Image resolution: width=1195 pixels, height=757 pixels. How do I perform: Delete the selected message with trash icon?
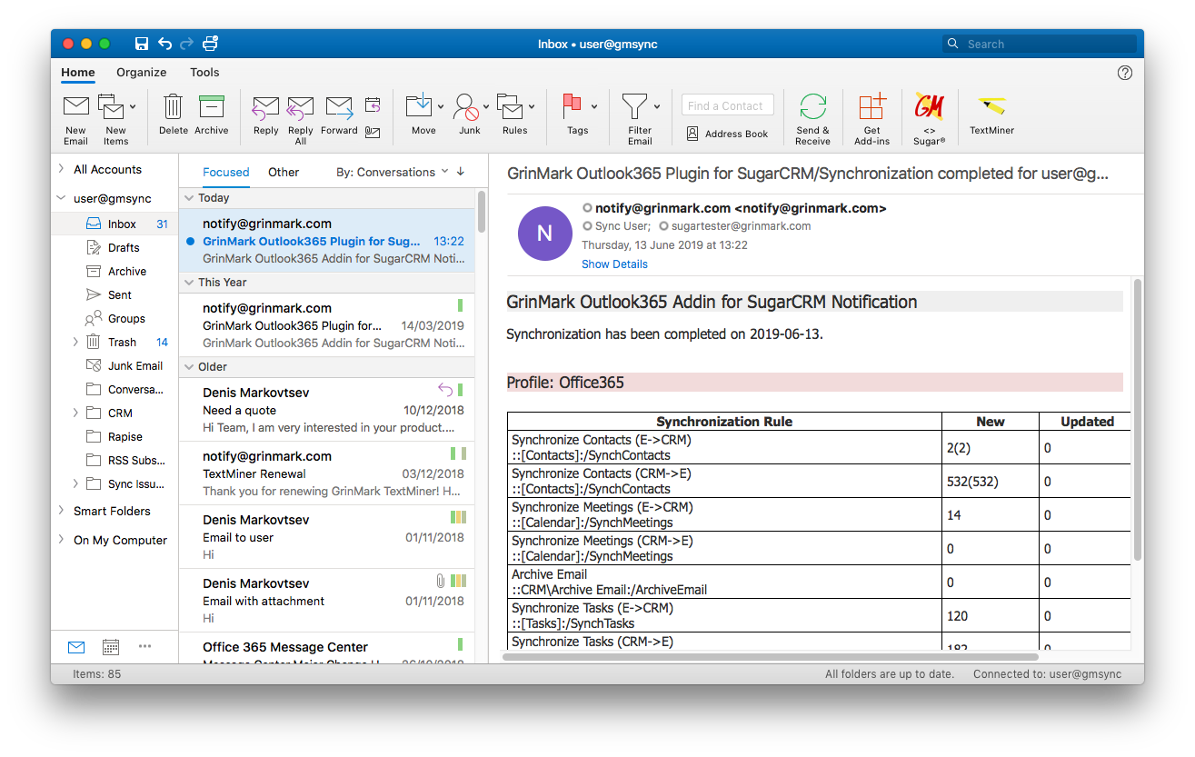[x=173, y=106]
